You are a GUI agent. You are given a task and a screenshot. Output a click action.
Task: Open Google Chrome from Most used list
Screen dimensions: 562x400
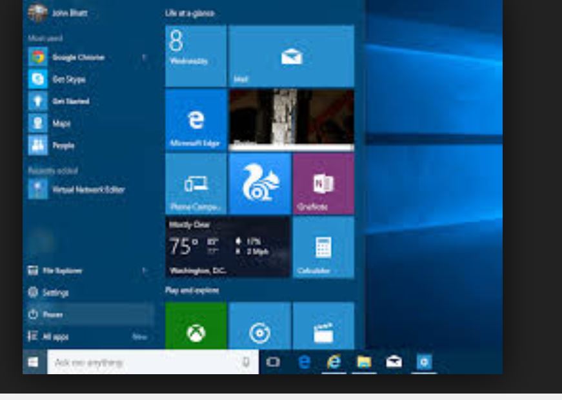(76, 57)
